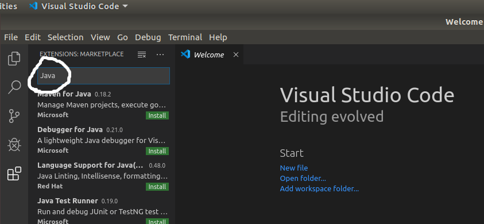Install the Maven for Java extension
The width and height of the screenshot is (484, 224).
(157, 115)
